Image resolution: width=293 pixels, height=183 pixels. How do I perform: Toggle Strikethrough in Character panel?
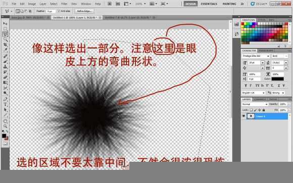(284, 85)
